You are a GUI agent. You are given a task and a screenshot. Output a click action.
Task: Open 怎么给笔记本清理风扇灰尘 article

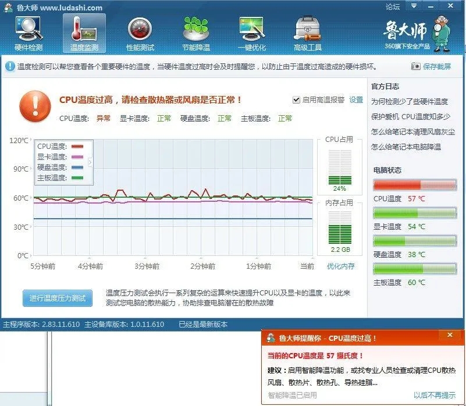pyautogui.click(x=413, y=131)
